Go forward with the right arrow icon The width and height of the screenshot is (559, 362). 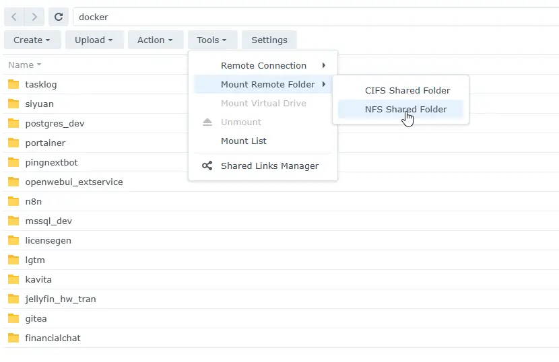pyautogui.click(x=35, y=17)
